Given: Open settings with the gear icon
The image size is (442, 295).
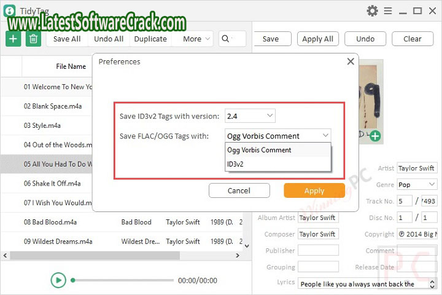Looking at the screenshot, I should tap(372, 10).
